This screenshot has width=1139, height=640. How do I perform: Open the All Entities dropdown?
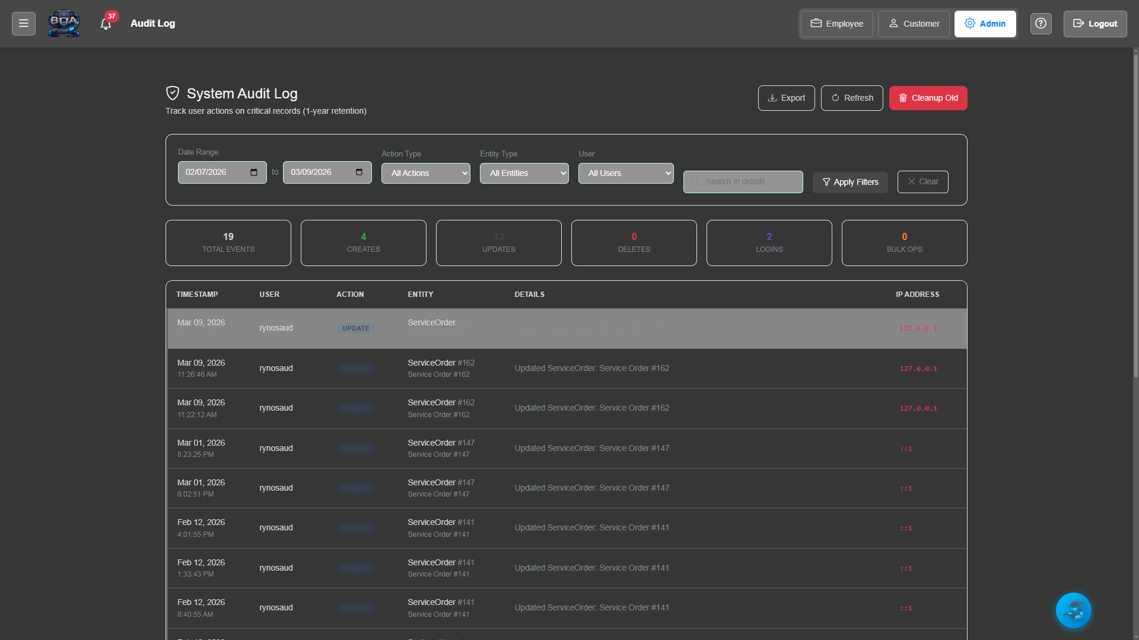pyautogui.click(x=524, y=173)
